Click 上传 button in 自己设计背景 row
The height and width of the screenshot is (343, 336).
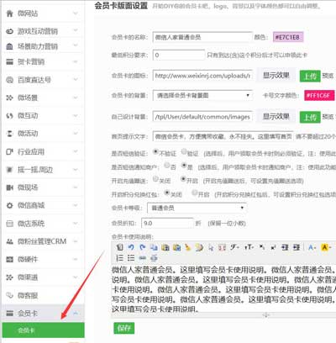pyautogui.click(x=310, y=117)
